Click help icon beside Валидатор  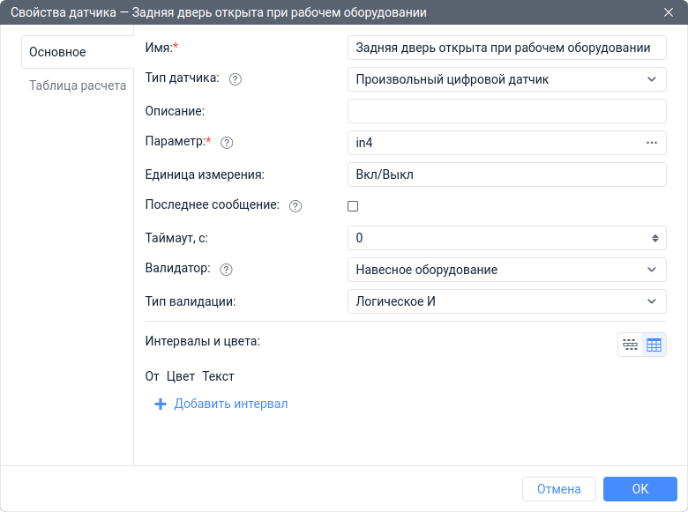point(226,270)
